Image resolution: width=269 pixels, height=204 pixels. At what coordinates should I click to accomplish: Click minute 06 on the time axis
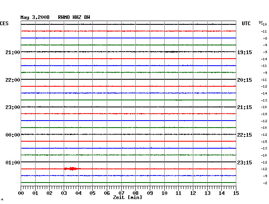(107, 193)
